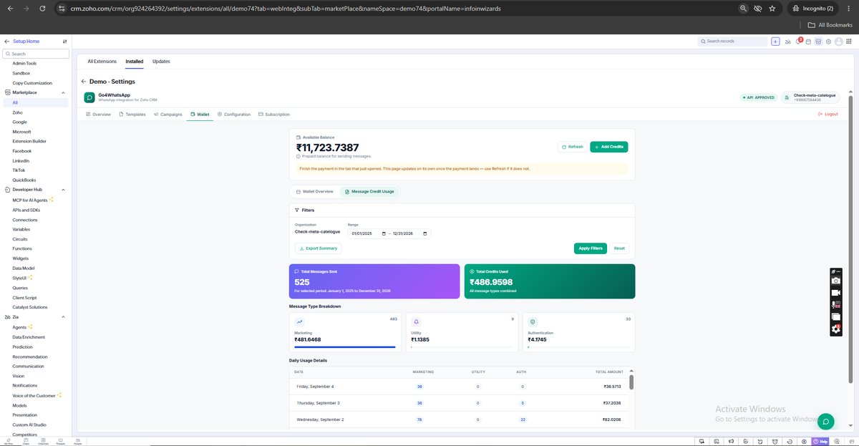The image size is (859, 446).
Task: Collapse the Zia sidebar section
Action: coord(63,317)
